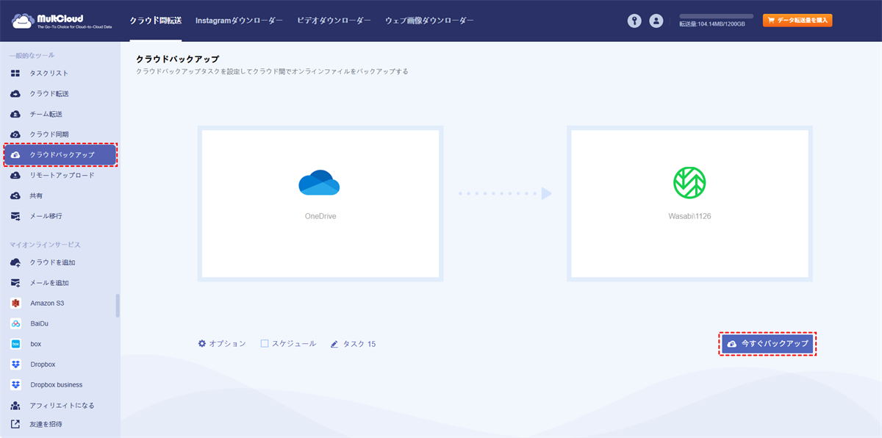Click データ転送量を購入 button
Viewport: 882px width, 438px height.
point(797,21)
